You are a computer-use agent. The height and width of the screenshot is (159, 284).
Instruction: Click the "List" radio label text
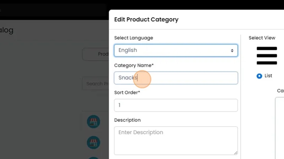(268, 76)
